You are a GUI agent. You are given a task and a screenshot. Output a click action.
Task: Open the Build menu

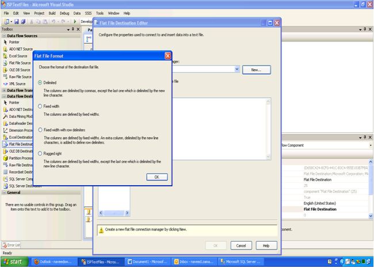(52, 13)
